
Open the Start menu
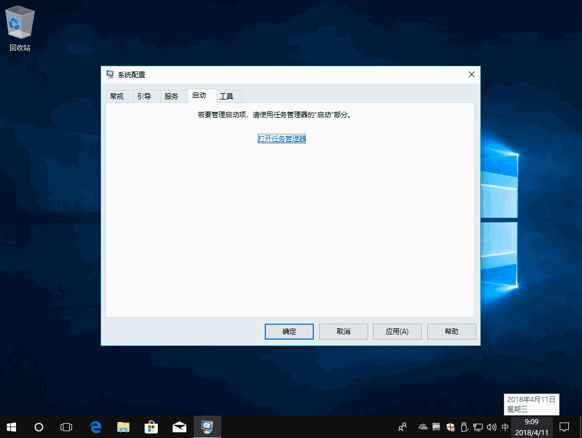[11, 427]
